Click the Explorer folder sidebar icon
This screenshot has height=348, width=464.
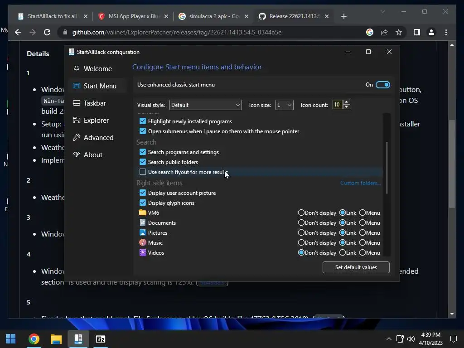pos(76,120)
